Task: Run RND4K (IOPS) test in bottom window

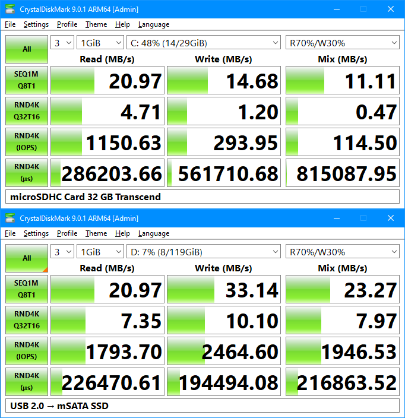Action: pos(27,351)
